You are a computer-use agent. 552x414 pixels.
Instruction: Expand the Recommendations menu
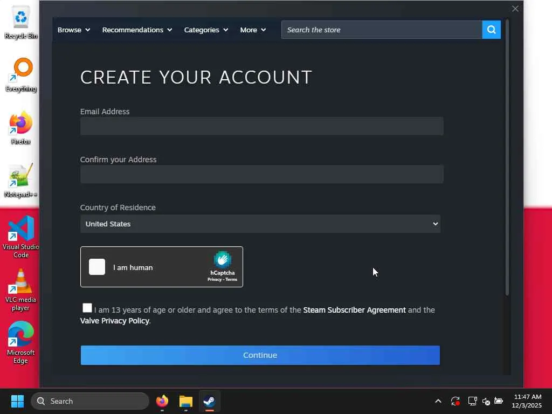[137, 30]
